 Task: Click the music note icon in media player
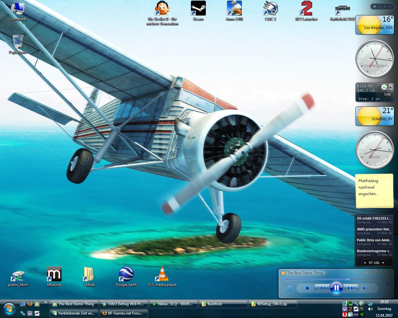tap(289, 288)
